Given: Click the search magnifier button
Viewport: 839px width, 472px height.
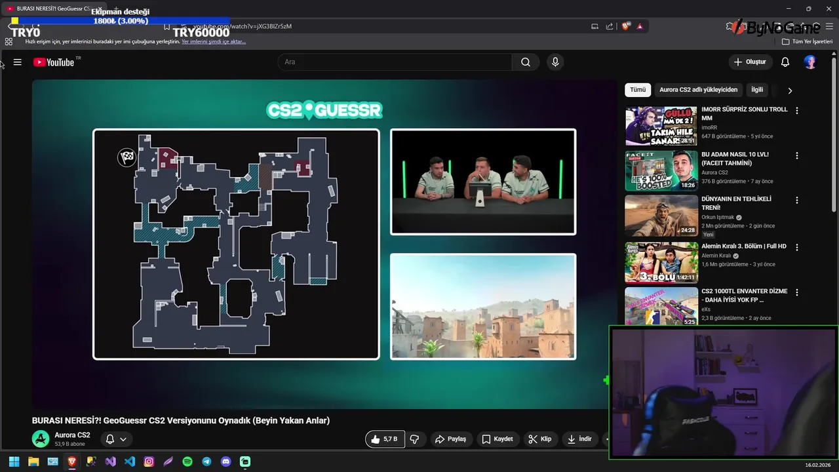Looking at the screenshot, I should (526, 62).
